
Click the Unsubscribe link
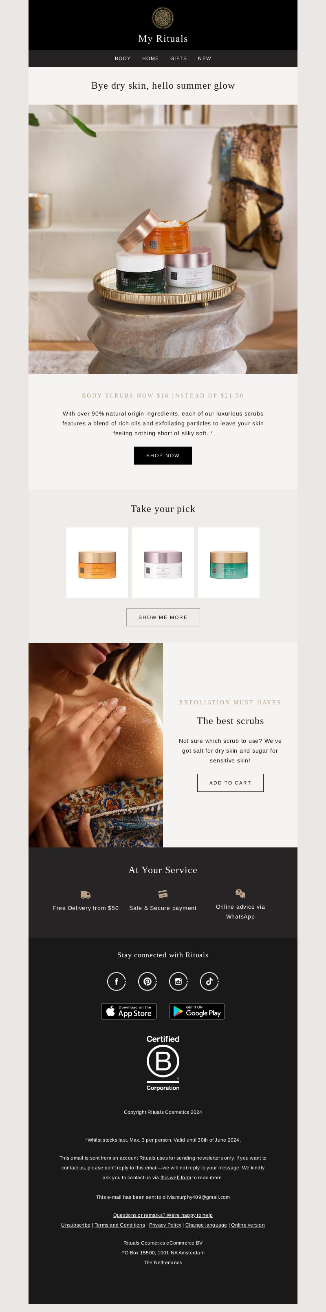(x=76, y=1225)
